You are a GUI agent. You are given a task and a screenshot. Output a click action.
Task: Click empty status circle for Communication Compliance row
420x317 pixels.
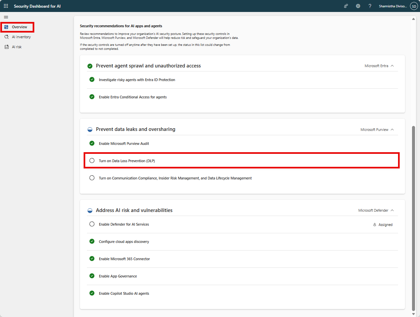point(92,178)
